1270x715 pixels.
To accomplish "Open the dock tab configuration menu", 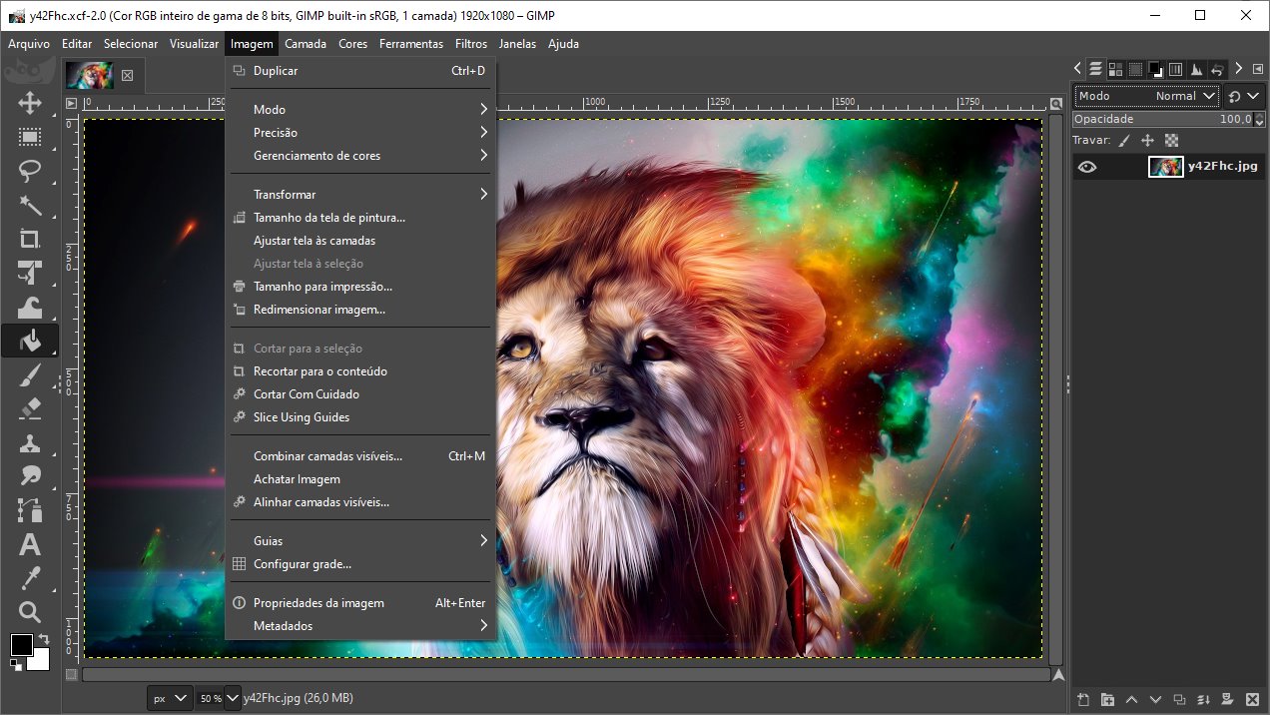I will (x=1256, y=69).
